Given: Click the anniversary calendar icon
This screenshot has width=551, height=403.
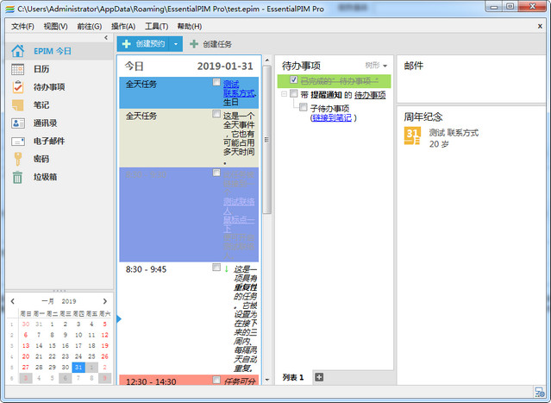Looking at the screenshot, I should [x=413, y=136].
